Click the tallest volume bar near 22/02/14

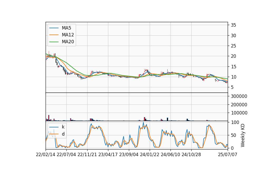(x=49, y=118)
